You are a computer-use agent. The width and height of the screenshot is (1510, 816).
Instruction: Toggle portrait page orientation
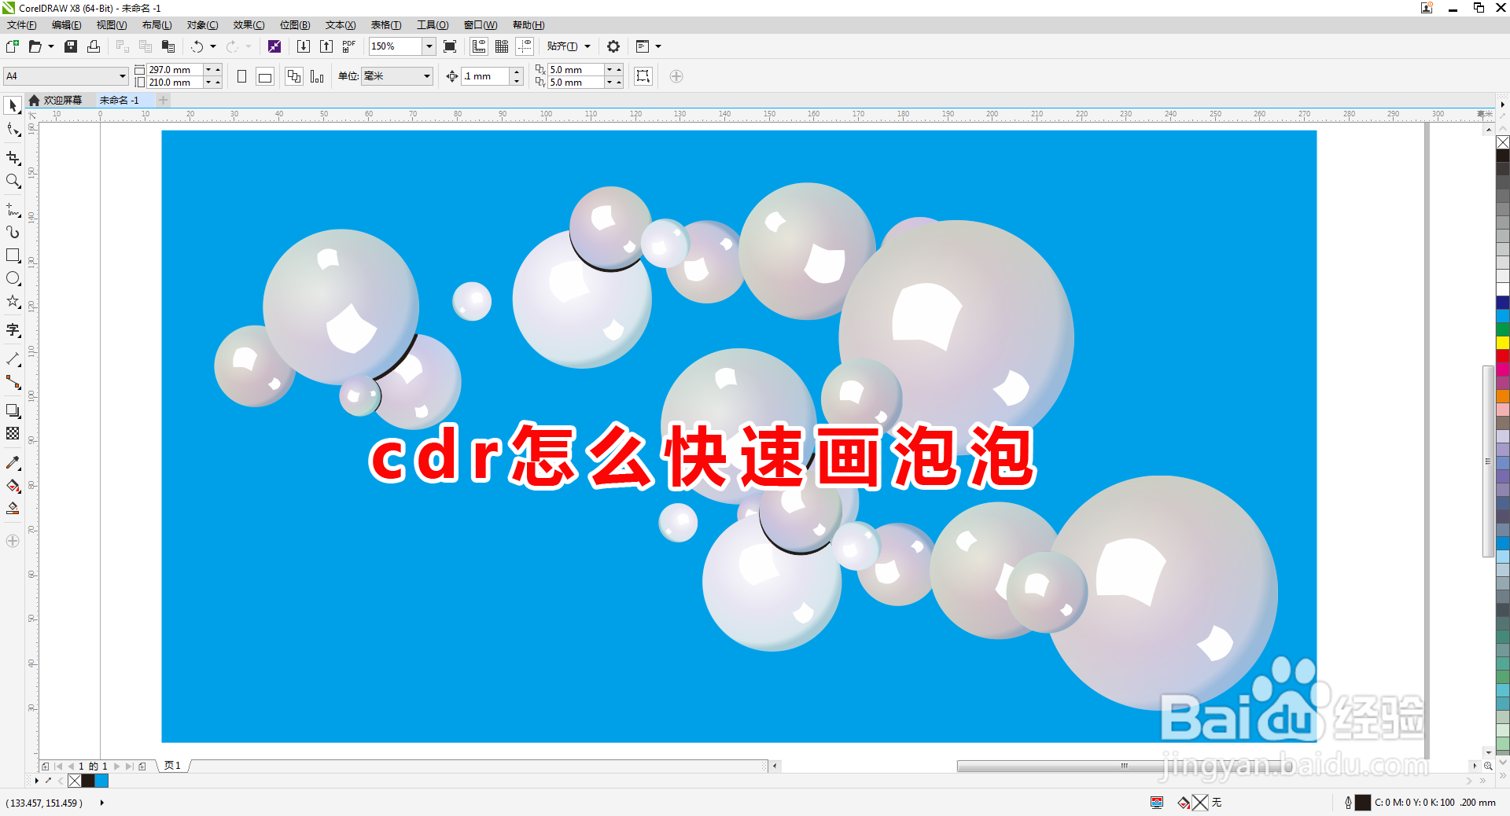coord(242,76)
